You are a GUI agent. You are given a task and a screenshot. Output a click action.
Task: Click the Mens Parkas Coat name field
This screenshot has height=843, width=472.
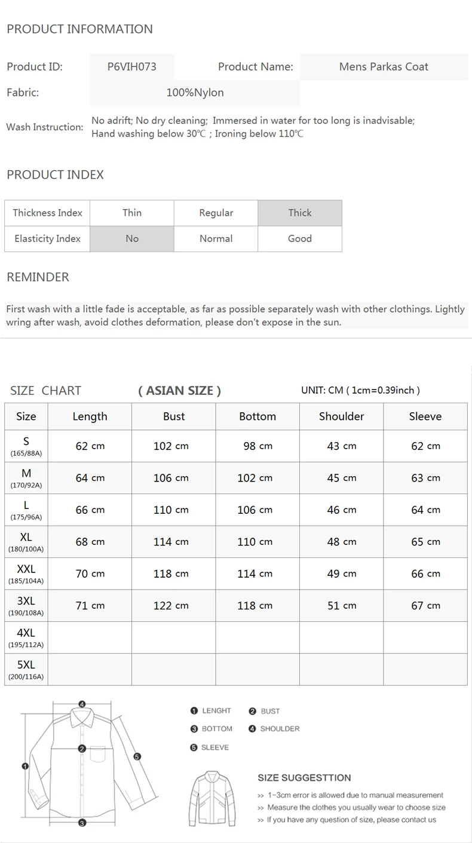click(384, 67)
